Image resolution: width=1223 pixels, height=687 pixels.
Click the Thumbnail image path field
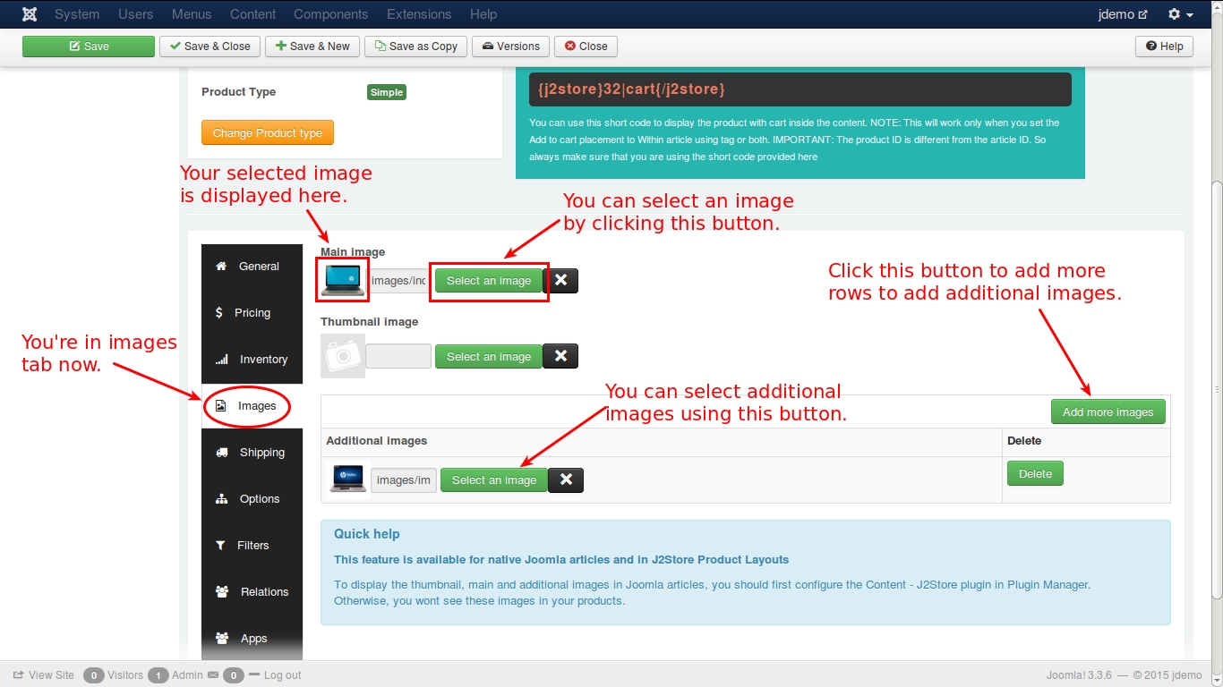point(398,356)
